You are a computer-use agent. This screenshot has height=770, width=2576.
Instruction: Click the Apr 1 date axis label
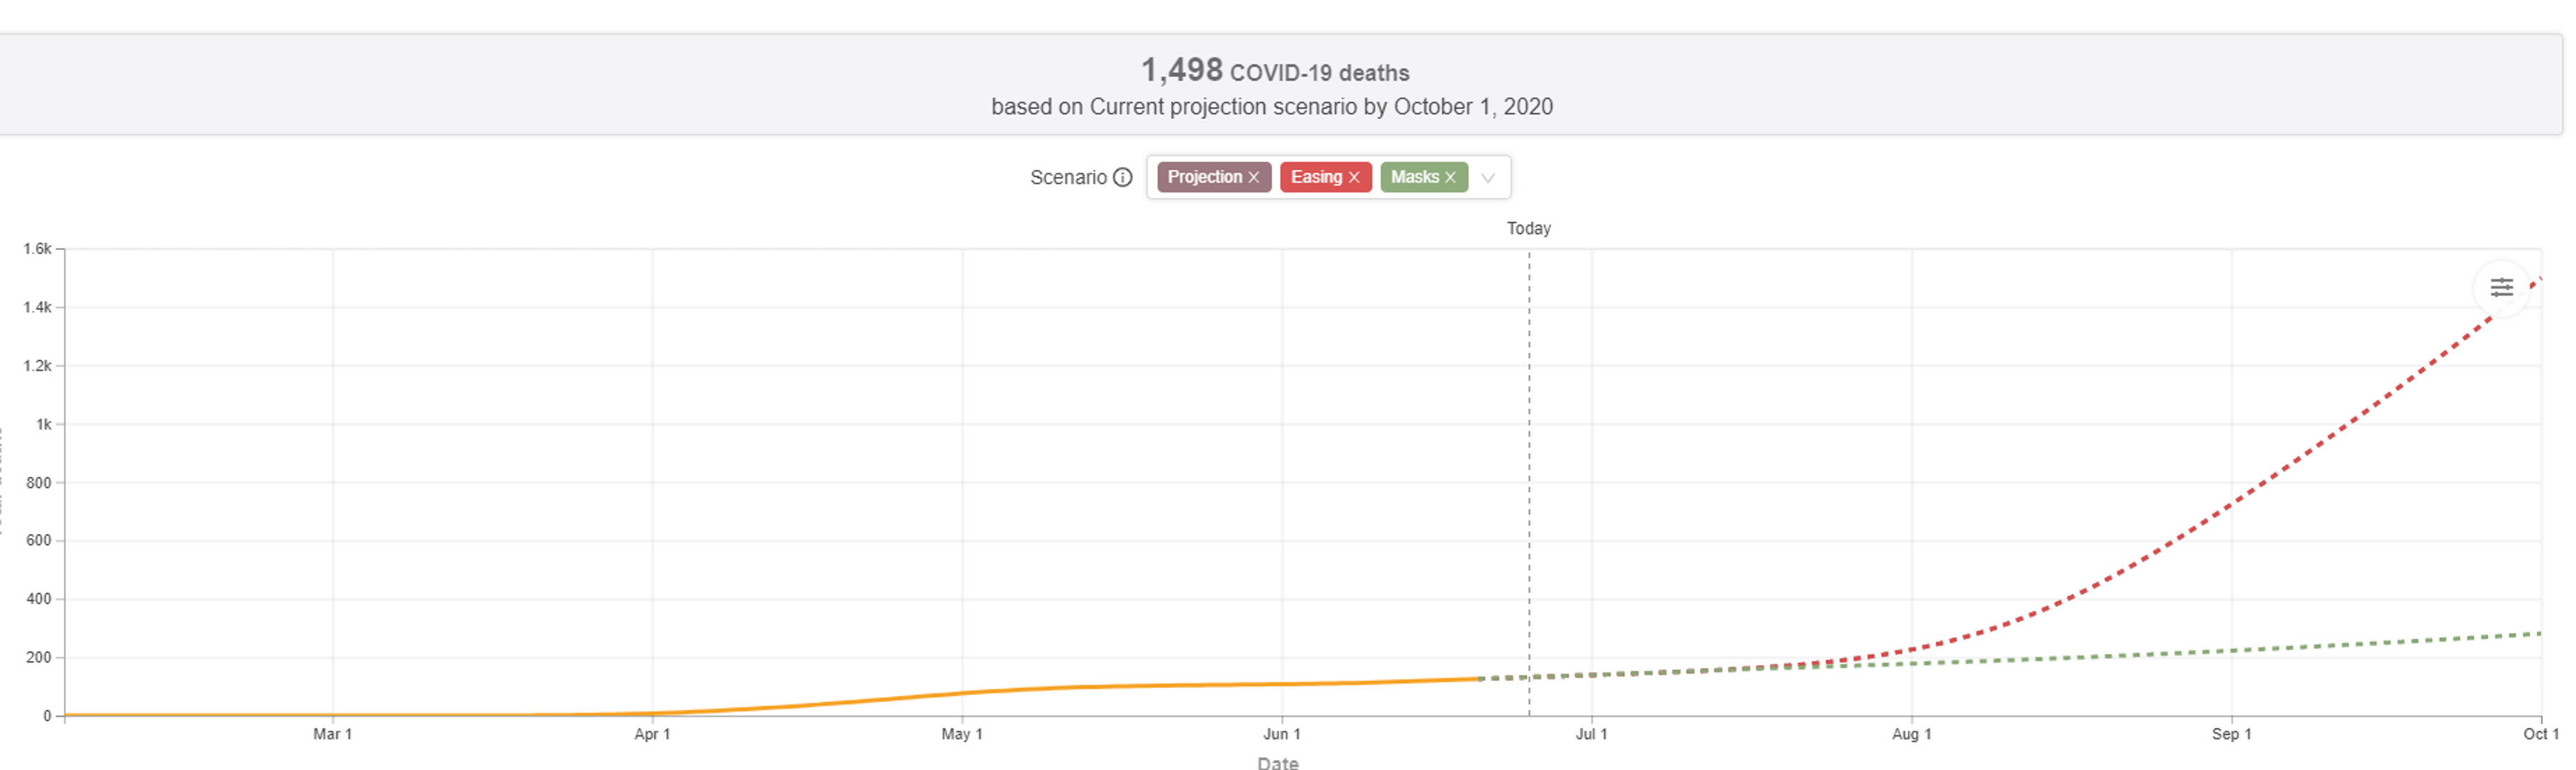(x=652, y=734)
